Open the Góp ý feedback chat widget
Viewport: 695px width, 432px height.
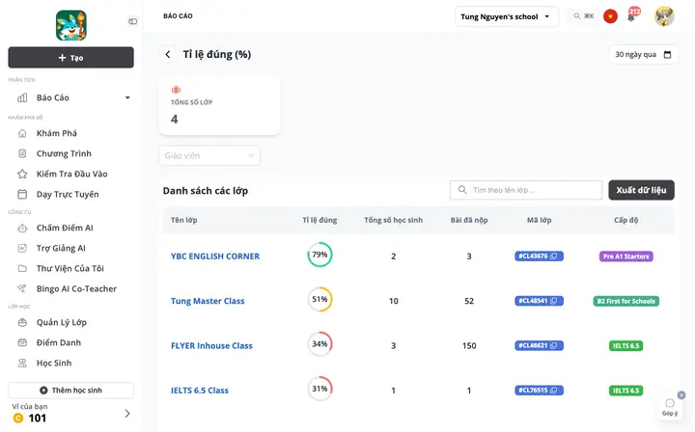(x=670, y=406)
